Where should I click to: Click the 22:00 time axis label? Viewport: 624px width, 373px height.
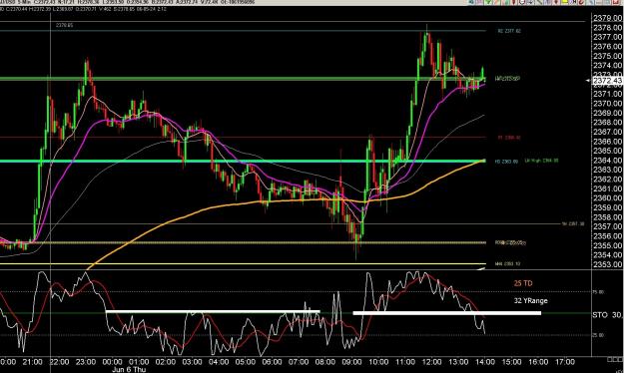59,362
